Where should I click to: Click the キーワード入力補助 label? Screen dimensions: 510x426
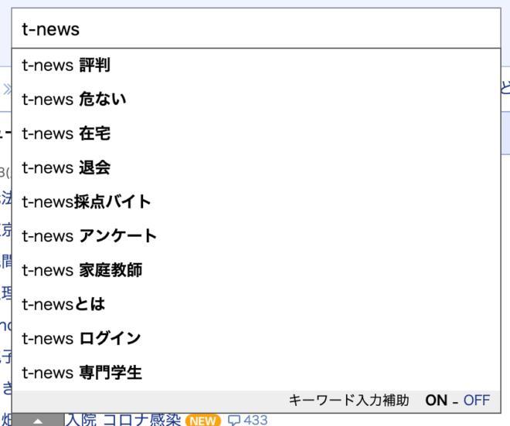[x=348, y=400]
